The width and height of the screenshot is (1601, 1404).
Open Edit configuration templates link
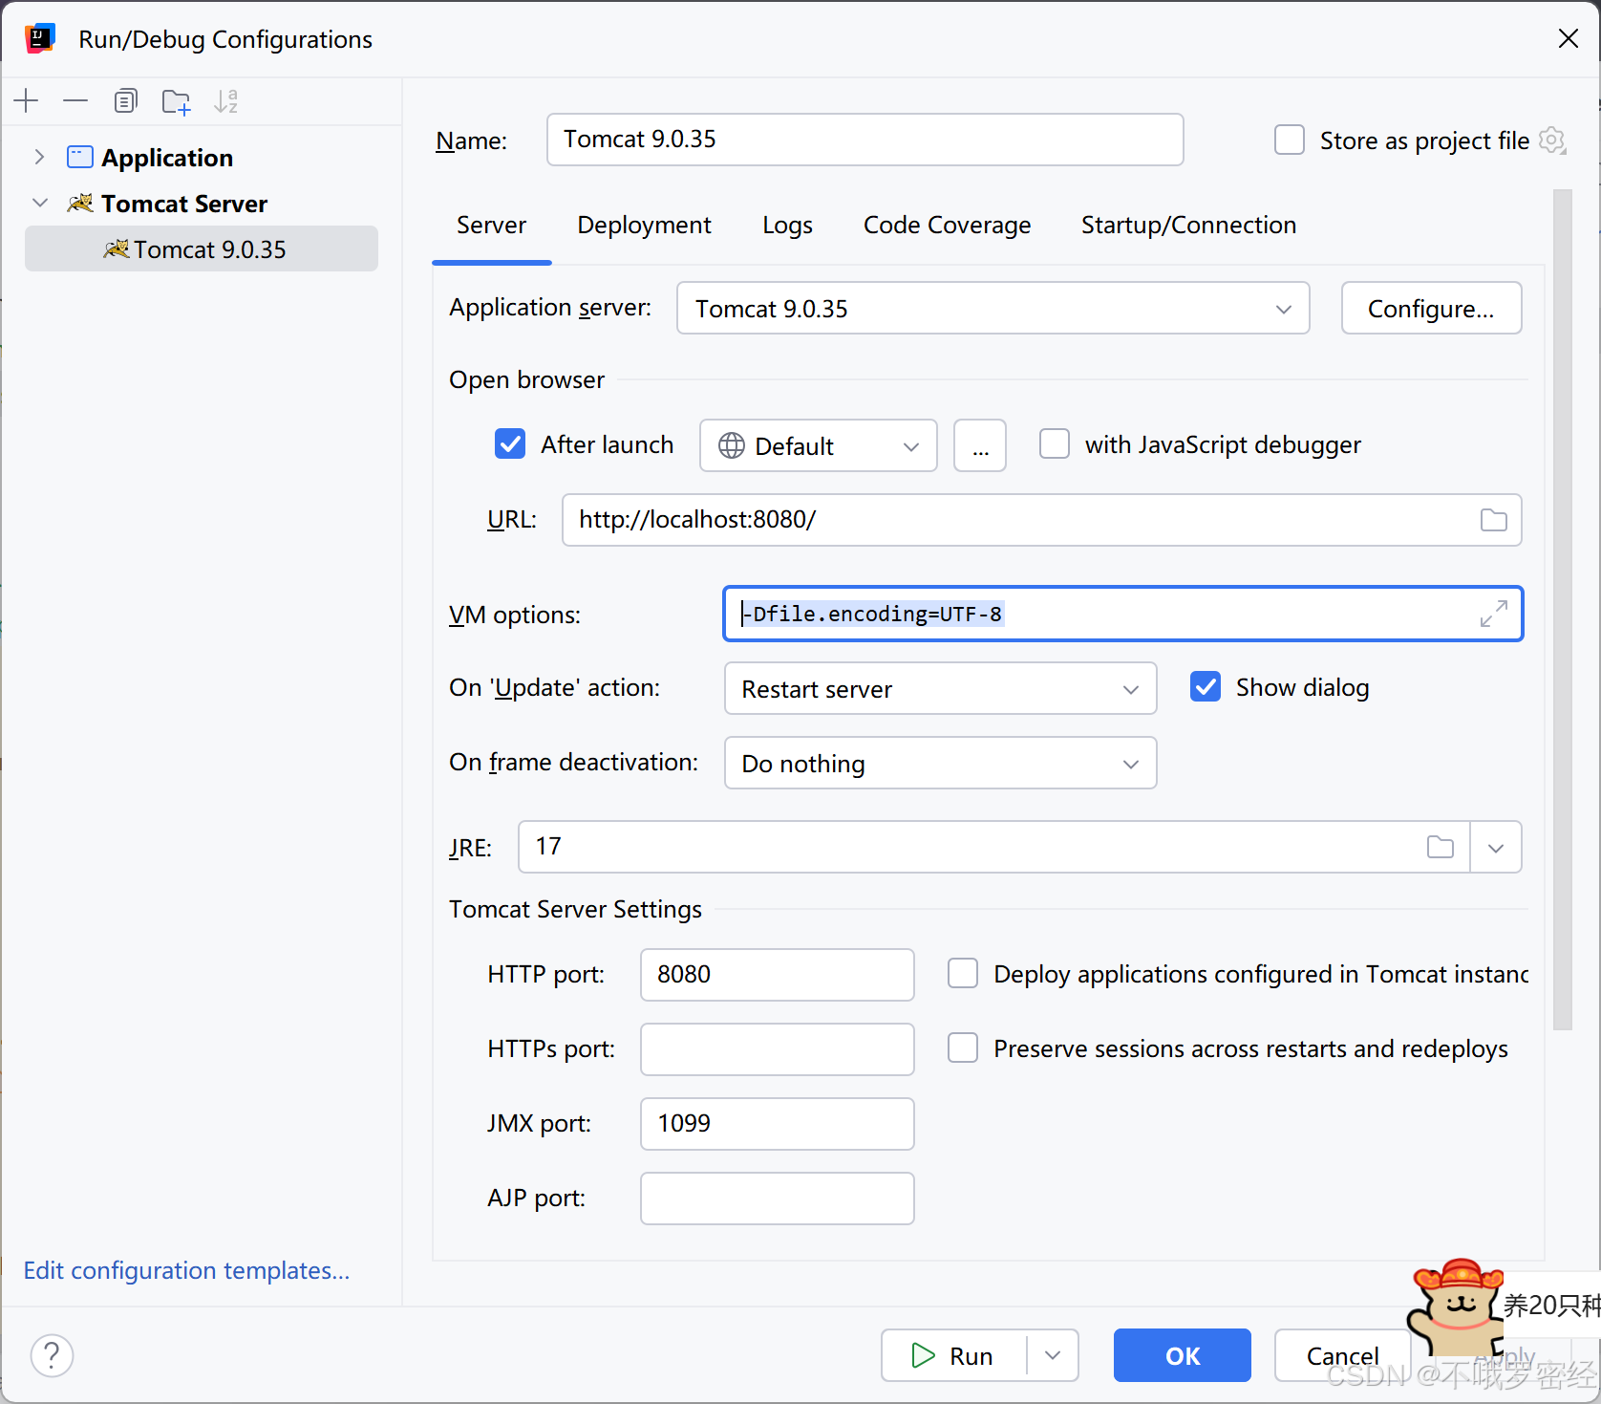pos(186,1270)
